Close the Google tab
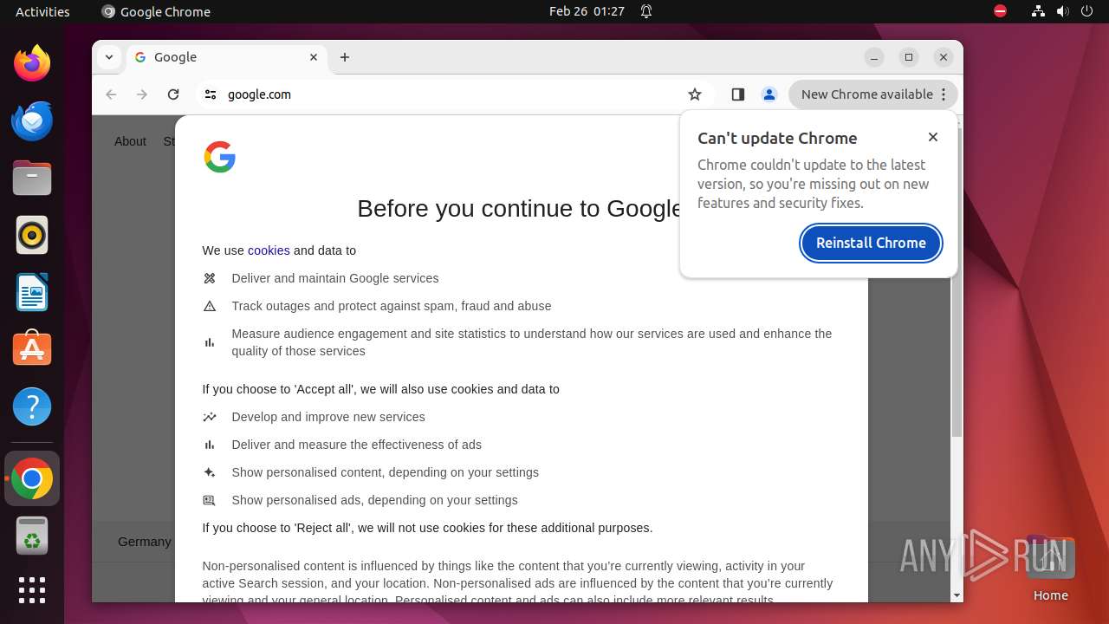The width and height of the screenshot is (1109, 624). point(314,57)
